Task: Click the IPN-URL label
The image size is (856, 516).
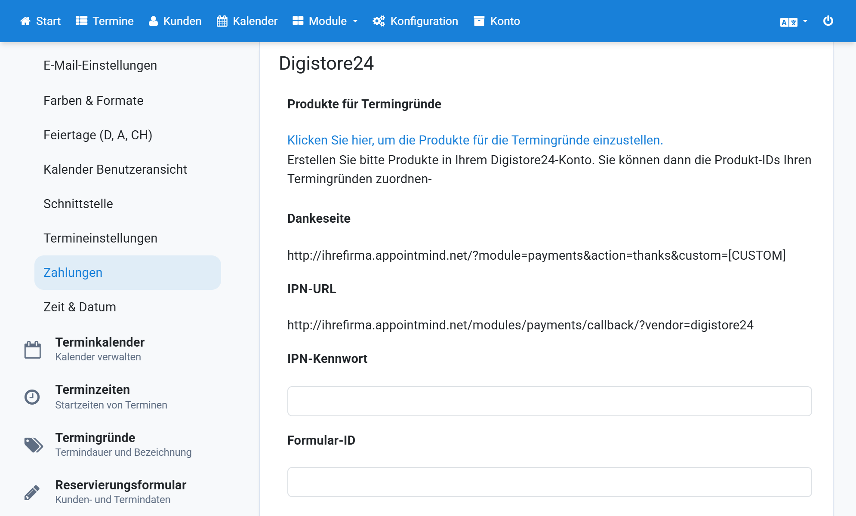Action: tap(311, 289)
